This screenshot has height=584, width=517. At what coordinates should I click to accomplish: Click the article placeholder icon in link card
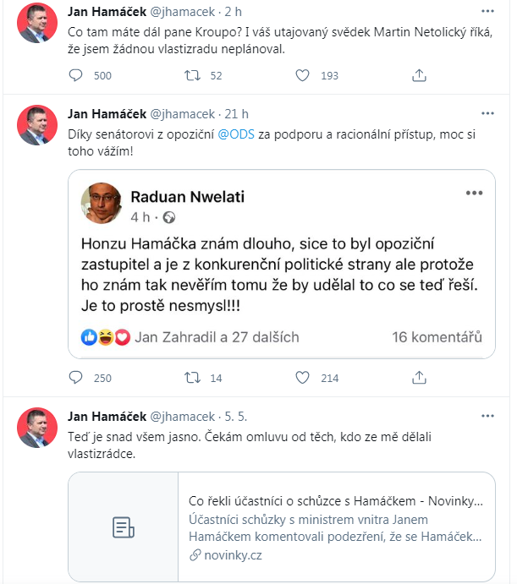(124, 527)
